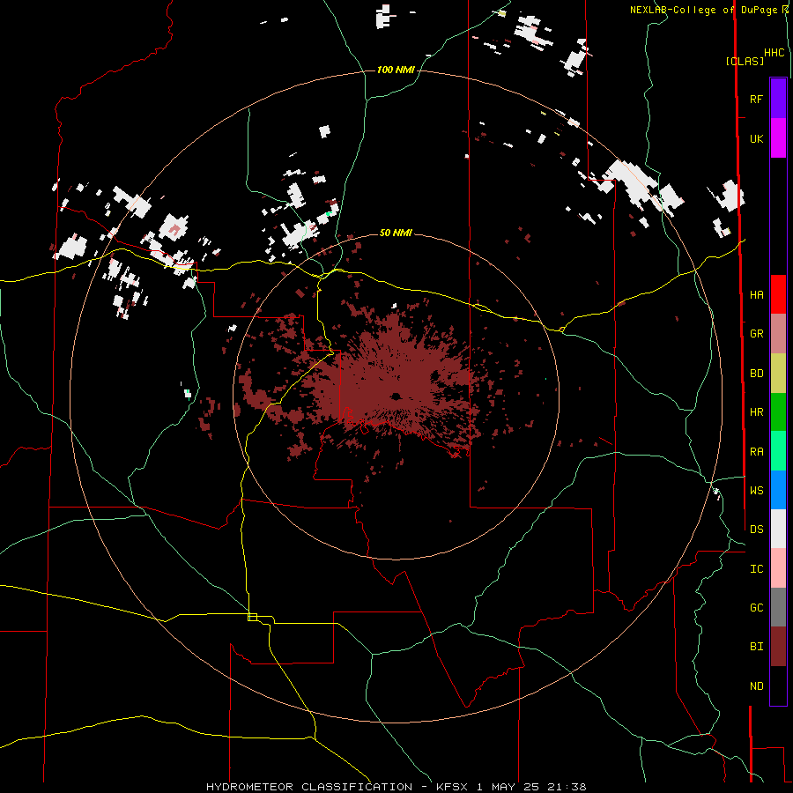Click the BI legend label text

pos(757,647)
